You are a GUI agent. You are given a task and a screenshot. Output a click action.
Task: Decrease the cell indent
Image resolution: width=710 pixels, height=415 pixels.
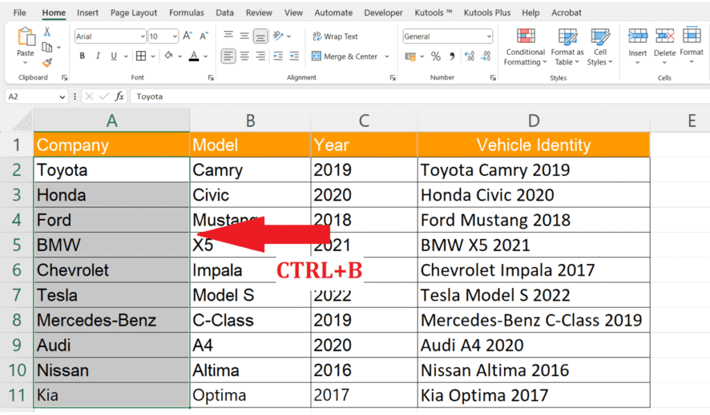[x=278, y=56]
